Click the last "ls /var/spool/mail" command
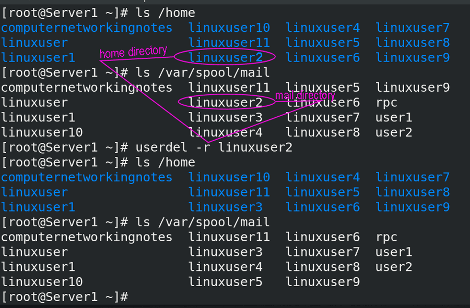This screenshot has width=470, height=308. point(203,223)
